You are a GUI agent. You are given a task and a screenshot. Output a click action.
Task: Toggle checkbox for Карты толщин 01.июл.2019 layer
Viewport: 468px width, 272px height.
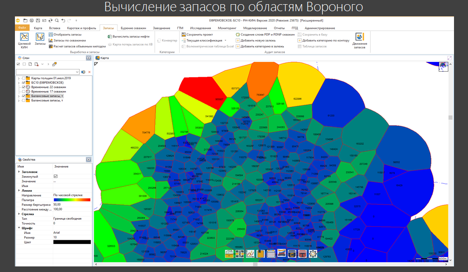(24, 78)
